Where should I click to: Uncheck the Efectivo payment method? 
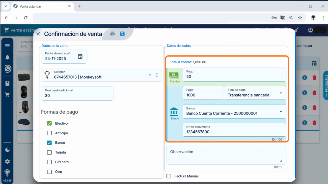pos(49,123)
